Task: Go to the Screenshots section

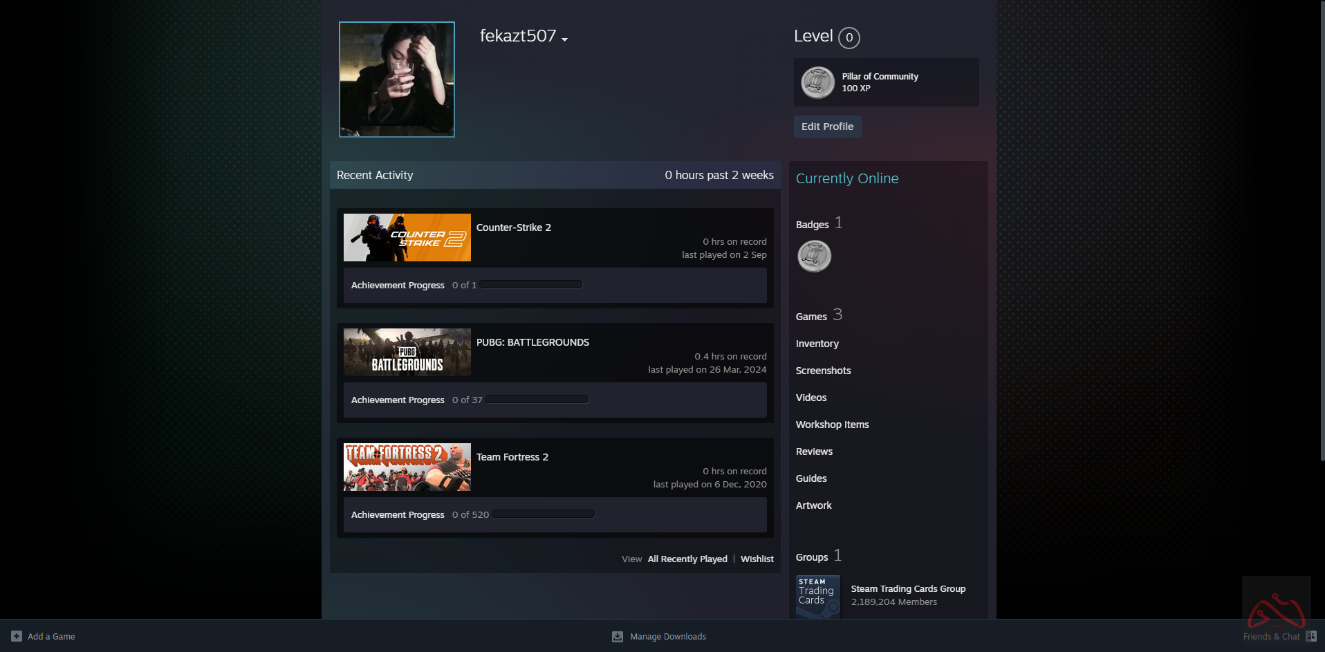Action: (x=823, y=371)
